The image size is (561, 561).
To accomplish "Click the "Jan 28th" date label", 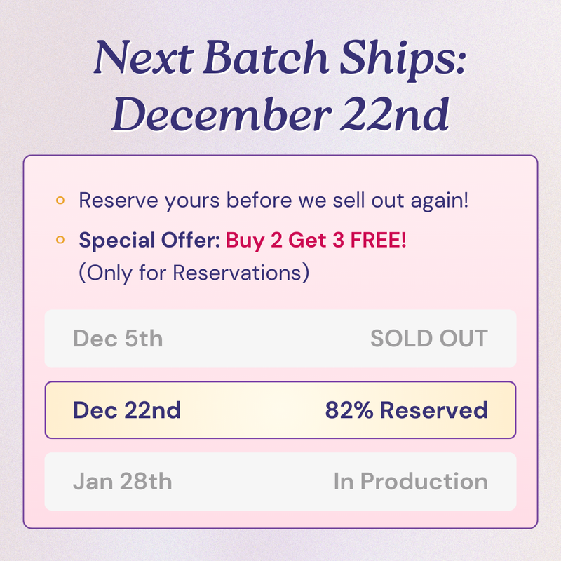I will pyautogui.click(x=122, y=482).
